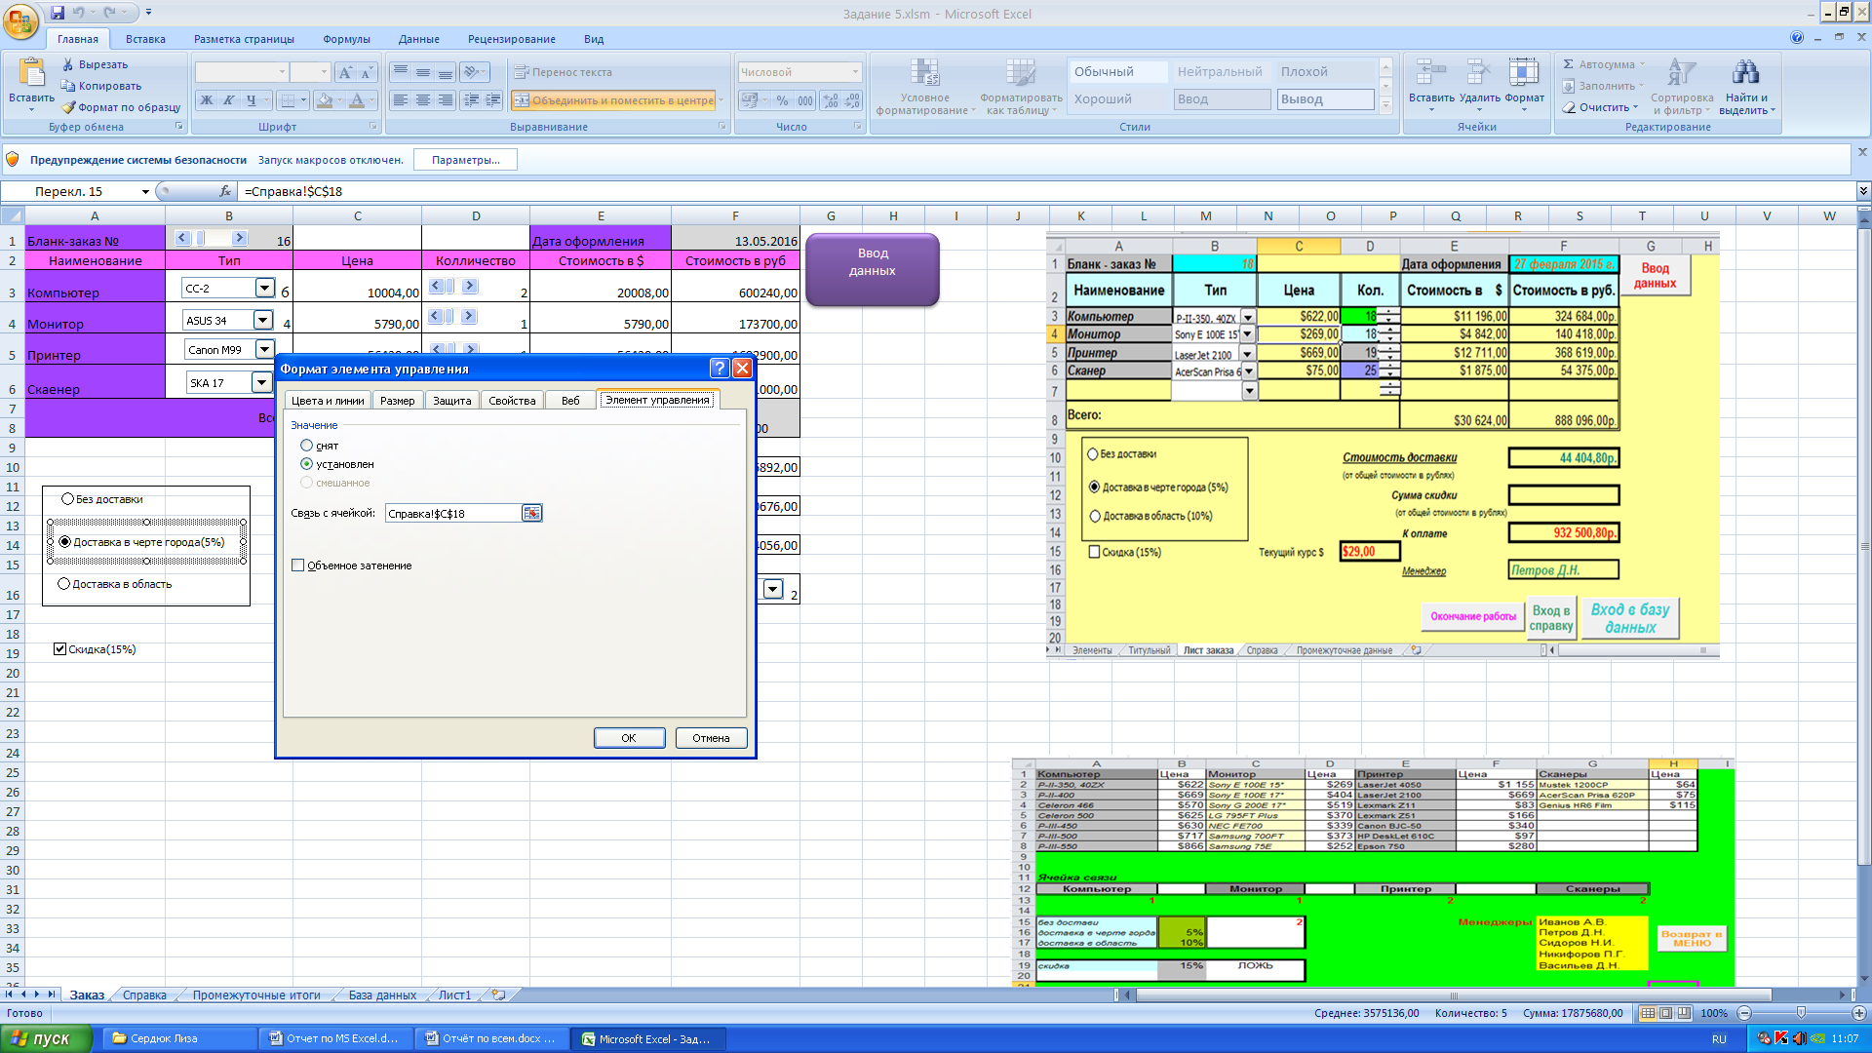Expand the Name Box dropdown arrow

[145, 192]
